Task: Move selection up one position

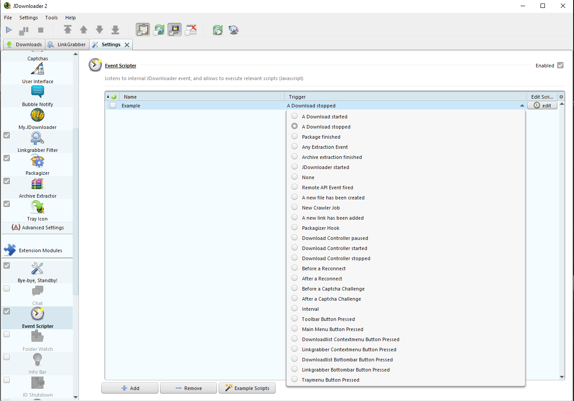Action: 83,30
